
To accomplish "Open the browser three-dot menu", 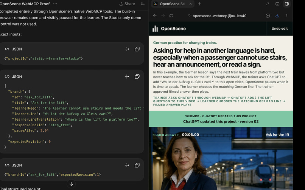I will tap(287, 16).
